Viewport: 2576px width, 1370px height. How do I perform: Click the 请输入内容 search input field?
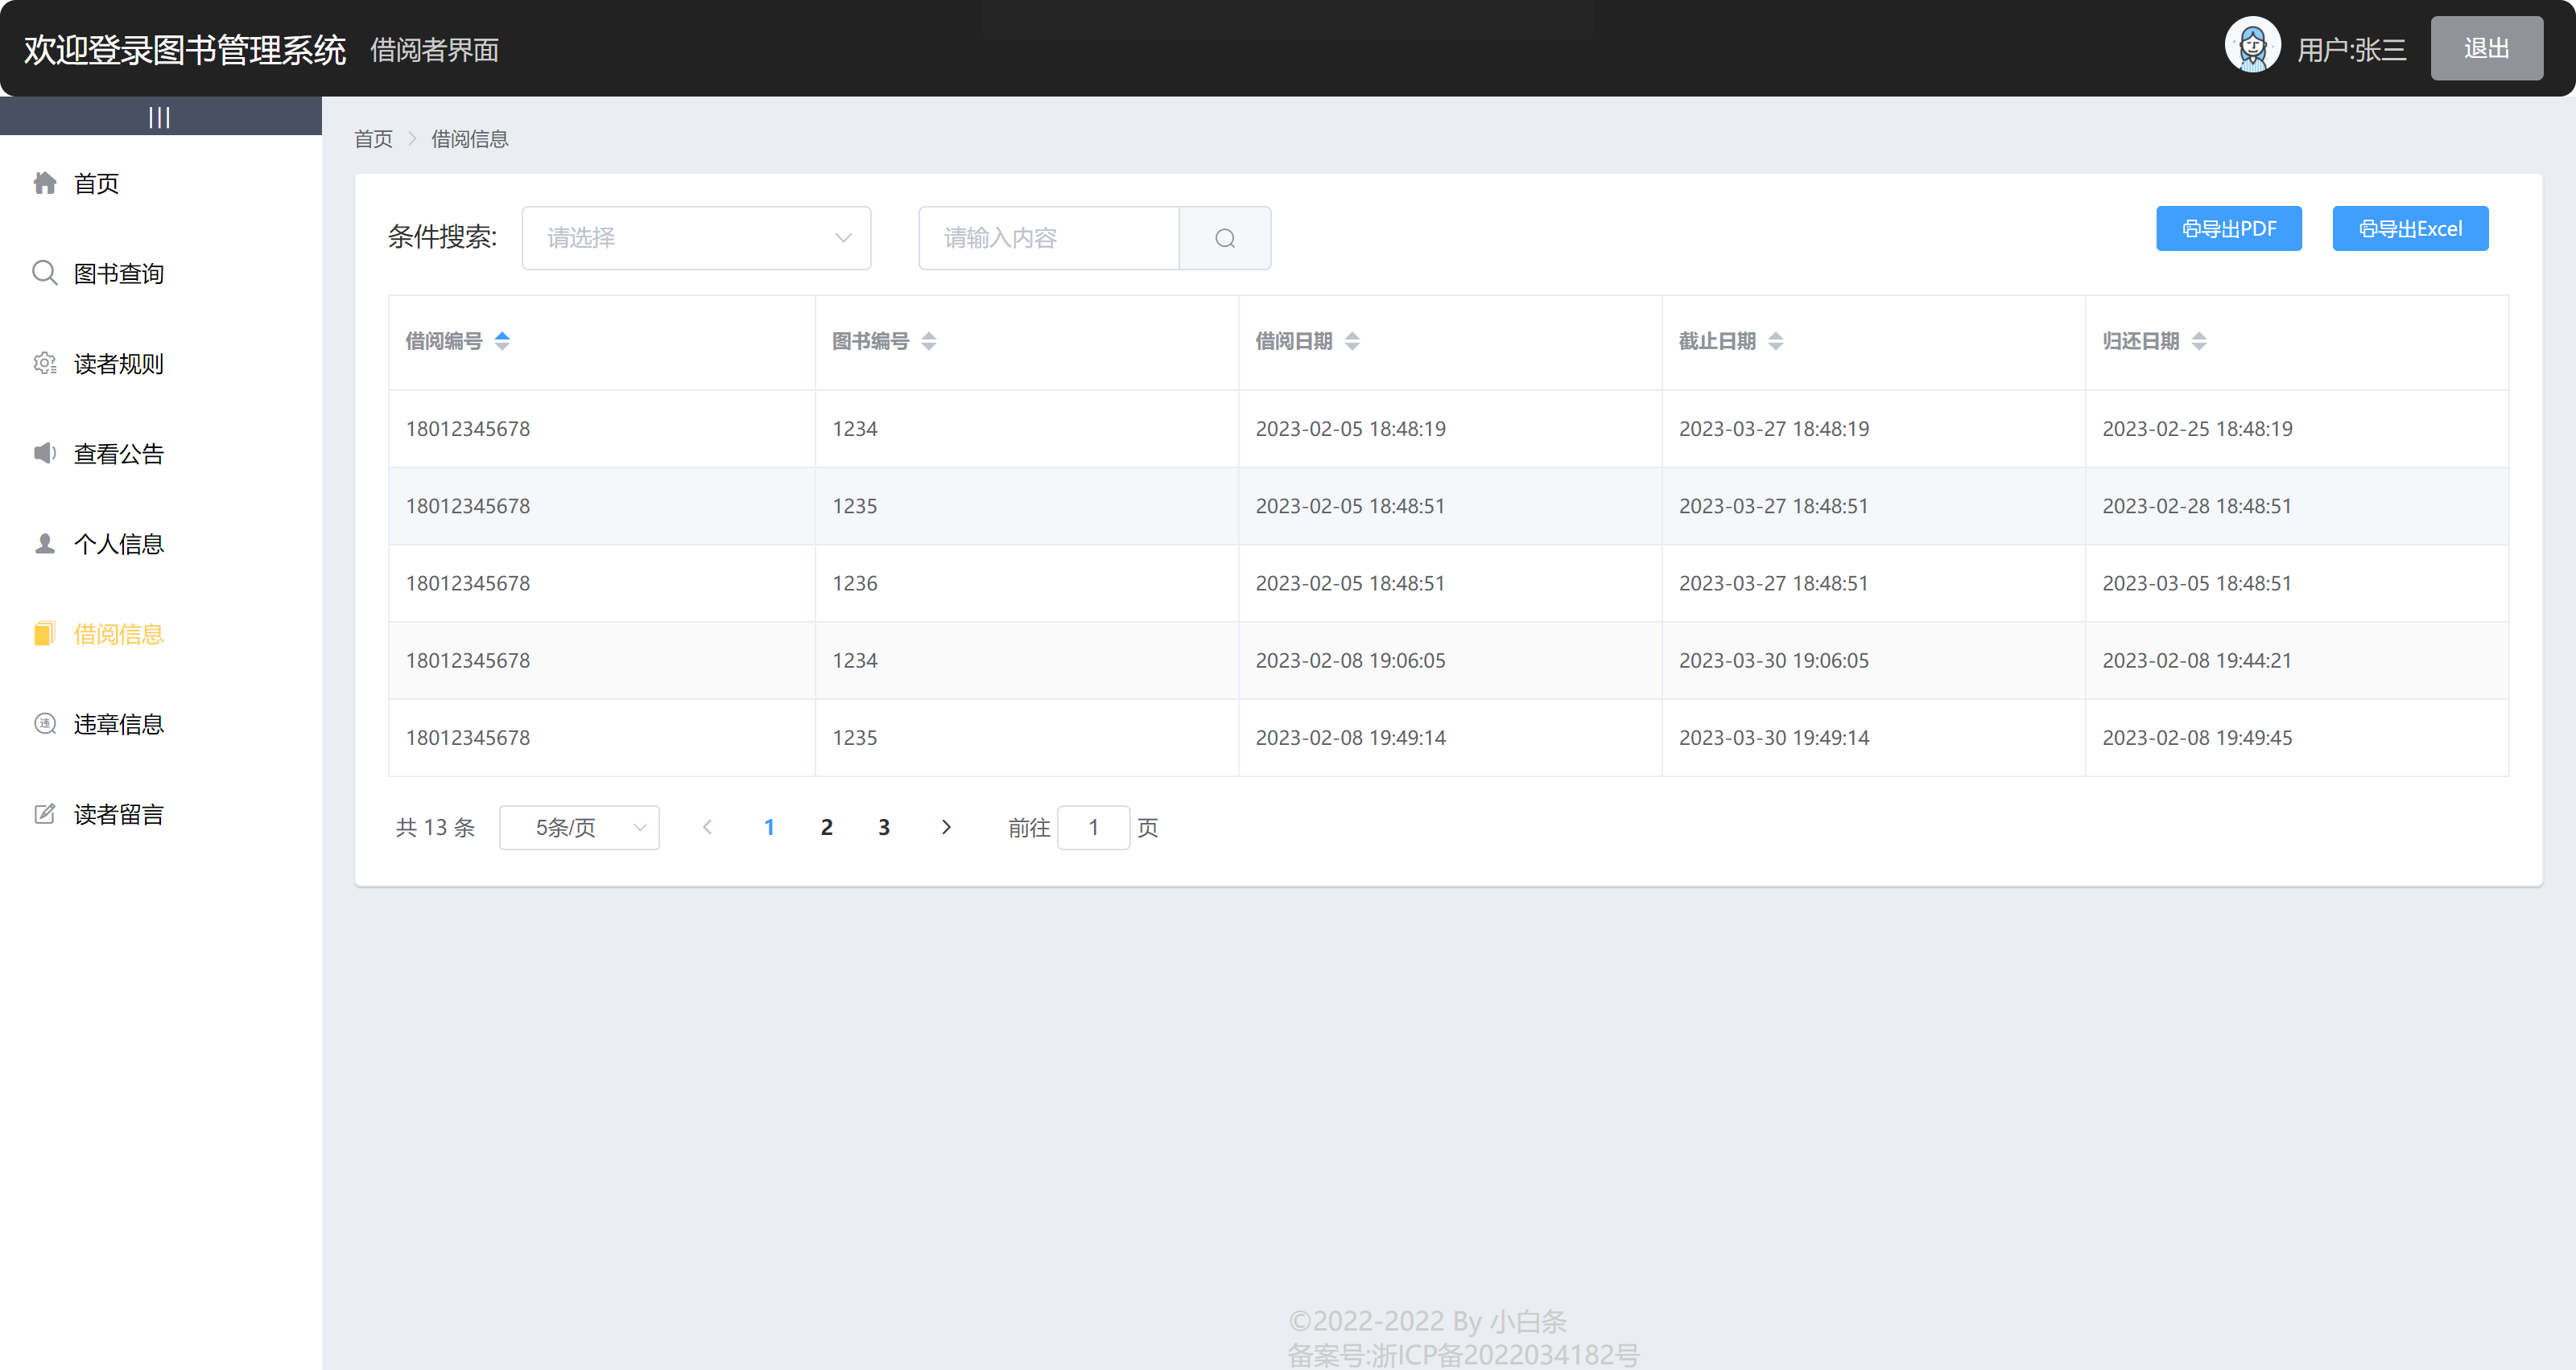point(1048,238)
